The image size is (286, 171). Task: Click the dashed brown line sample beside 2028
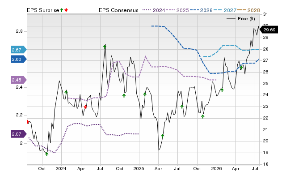coord(242,10)
